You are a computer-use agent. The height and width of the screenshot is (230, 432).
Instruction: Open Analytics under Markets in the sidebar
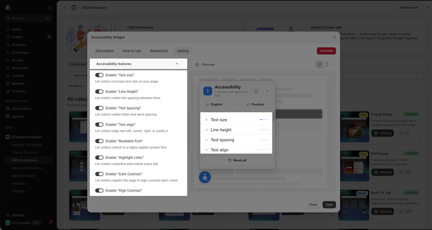[x=19, y=91]
